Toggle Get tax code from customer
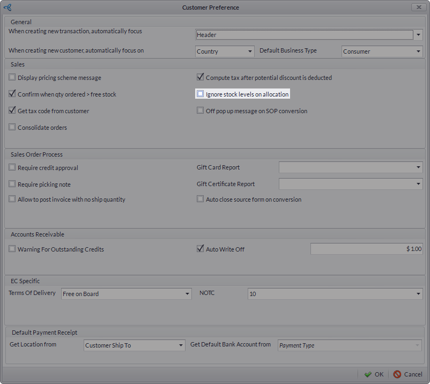Viewport: 430px width, 384px height. pyautogui.click(x=12, y=111)
